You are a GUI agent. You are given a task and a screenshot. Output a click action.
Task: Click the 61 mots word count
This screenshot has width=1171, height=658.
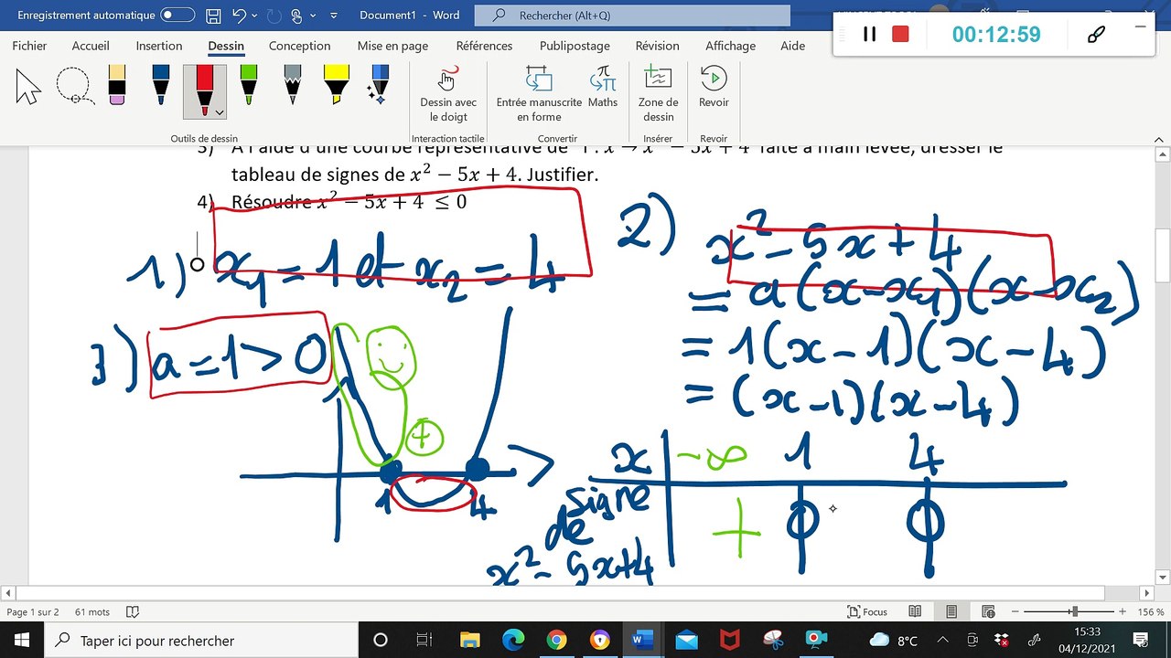click(x=92, y=611)
